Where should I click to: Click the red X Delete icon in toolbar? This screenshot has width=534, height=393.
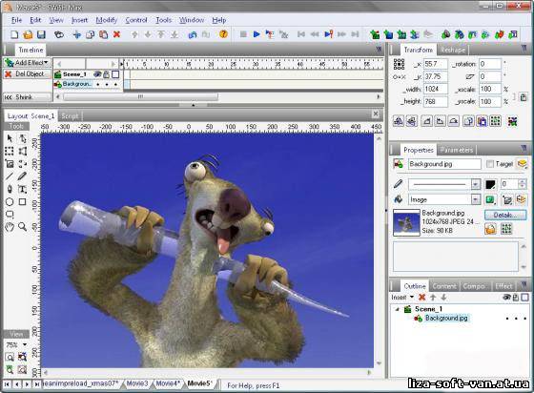(x=116, y=34)
